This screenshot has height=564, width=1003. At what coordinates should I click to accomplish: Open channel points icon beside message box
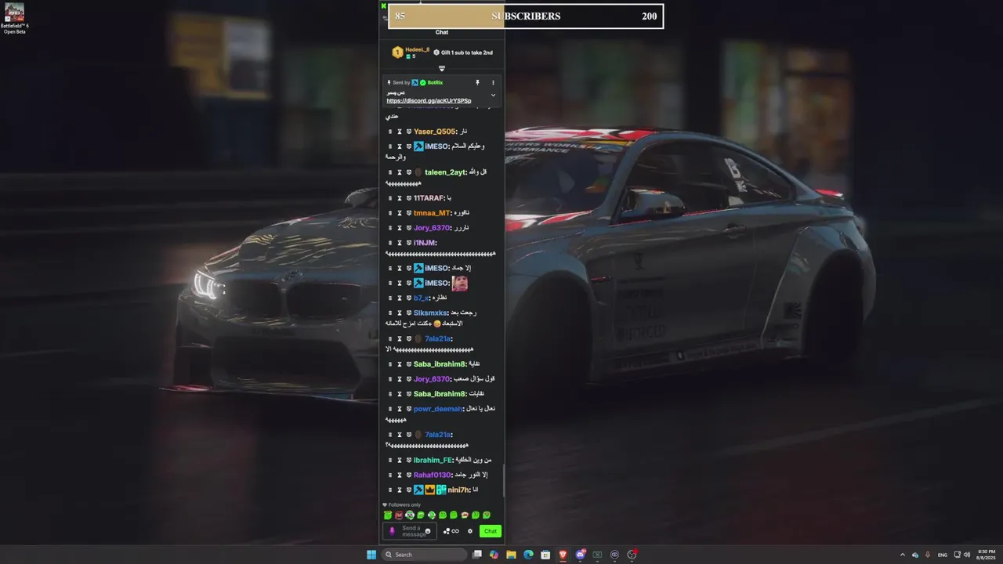[451, 531]
